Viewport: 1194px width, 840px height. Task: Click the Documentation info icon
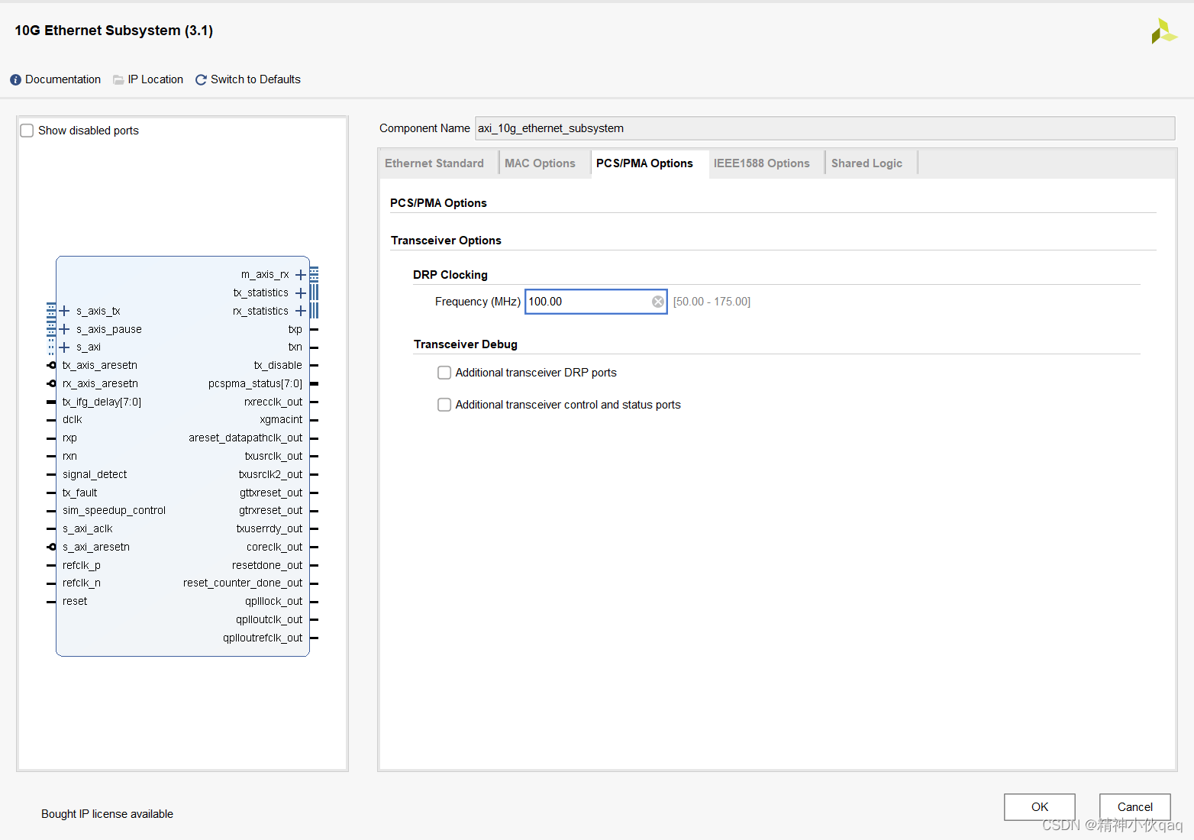coord(15,80)
